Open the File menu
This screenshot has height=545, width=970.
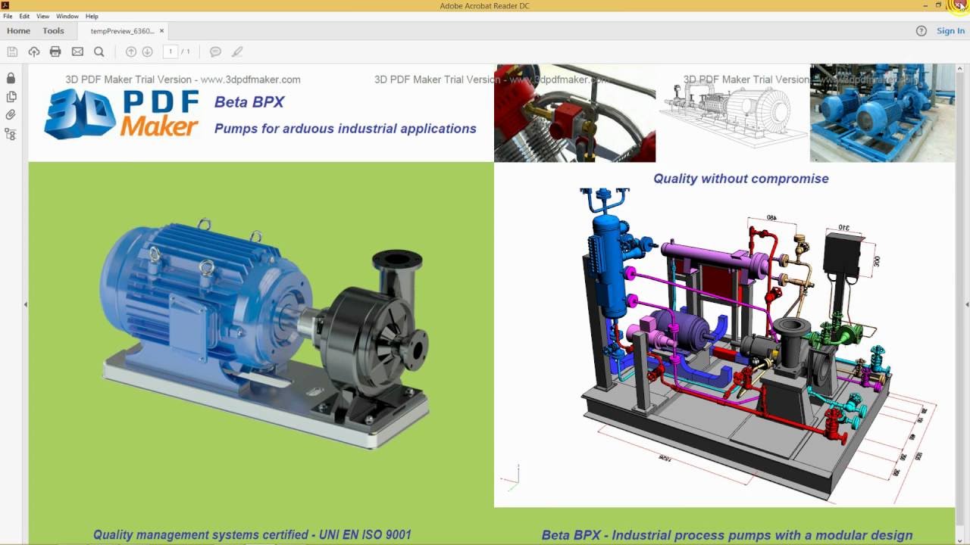8,16
